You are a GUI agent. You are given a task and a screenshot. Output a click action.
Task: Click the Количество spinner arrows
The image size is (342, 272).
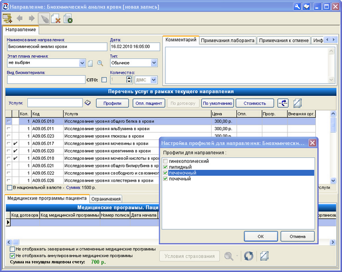coord(129,79)
